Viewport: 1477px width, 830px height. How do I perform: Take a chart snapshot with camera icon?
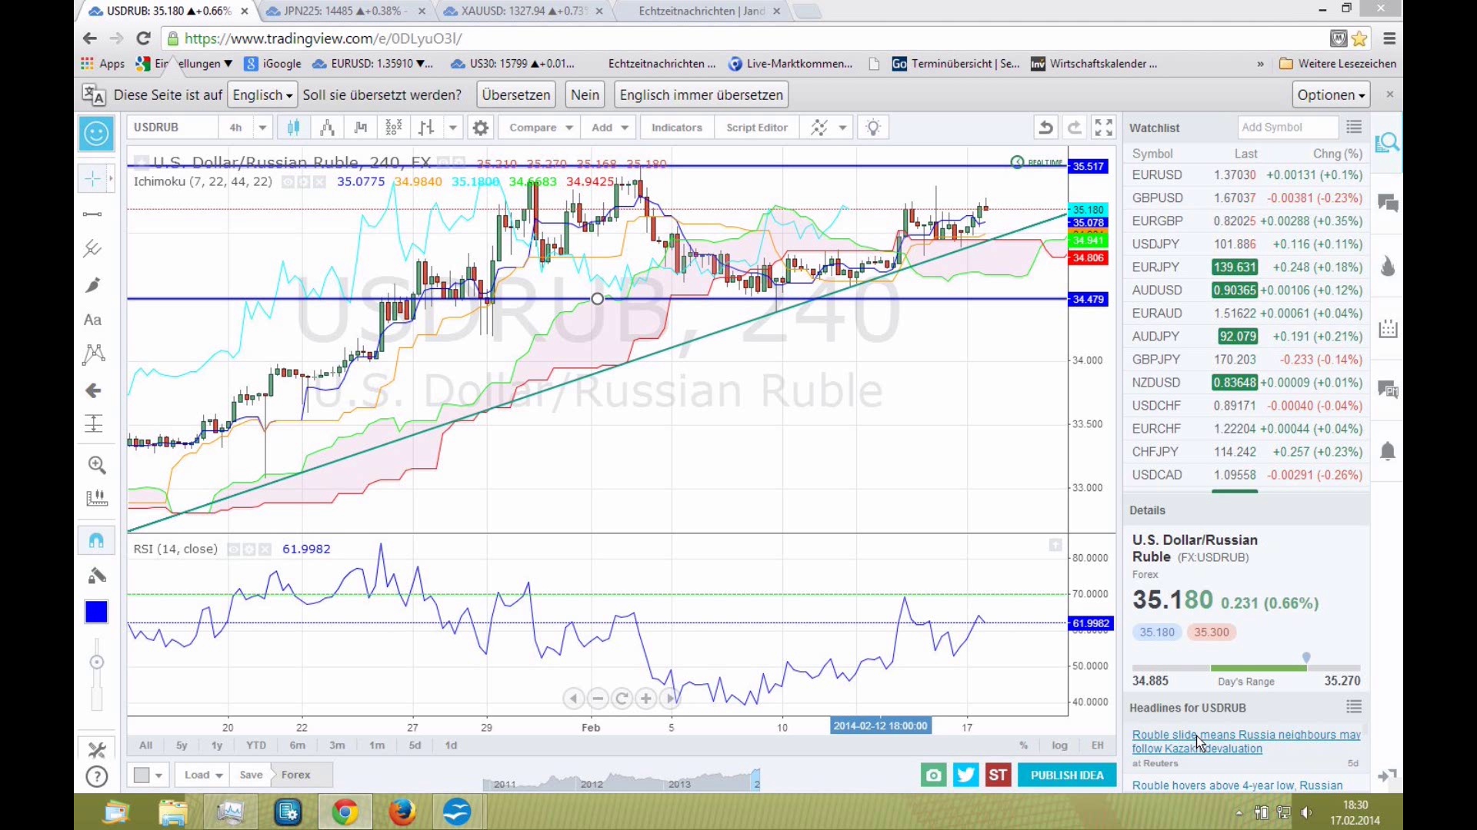coord(933,775)
